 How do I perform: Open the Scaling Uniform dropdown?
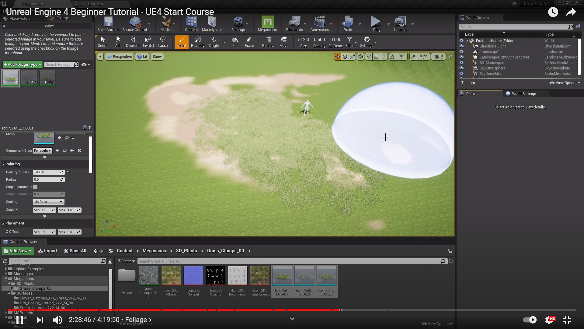[49, 202]
